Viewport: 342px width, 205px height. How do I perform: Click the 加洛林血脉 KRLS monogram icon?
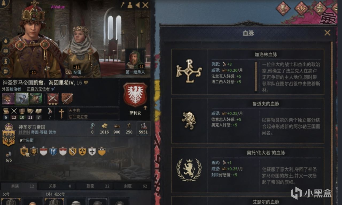pyautogui.click(x=189, y=71)
